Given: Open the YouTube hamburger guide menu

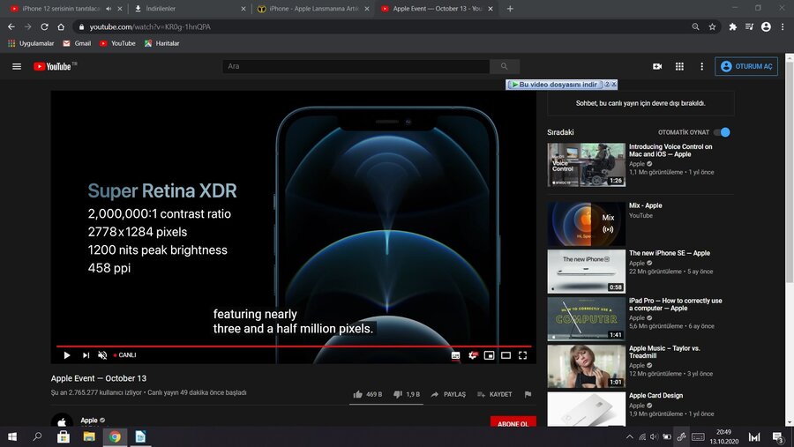Looking at the screenshot, I should (17, 66).
